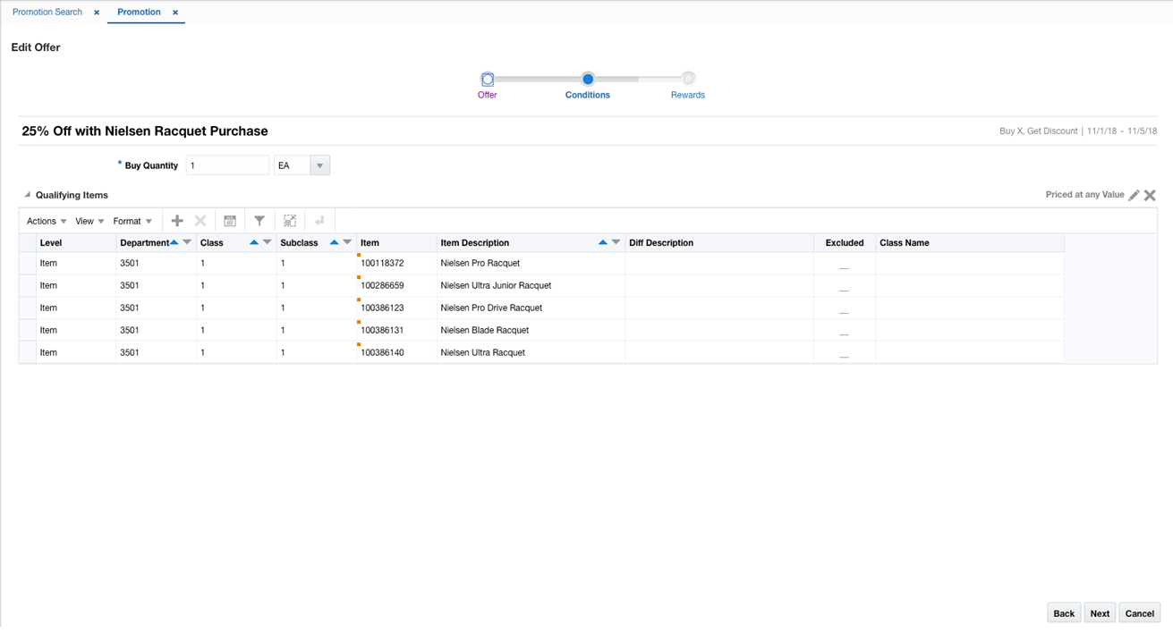Click the pencil edit icon beside Priced at any Value
Screen dimensions: 1173x633
coord(1135,195)
